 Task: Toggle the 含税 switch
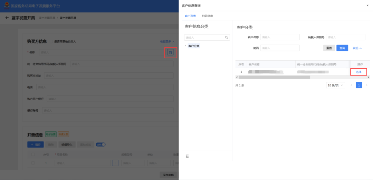pos(101,144)
